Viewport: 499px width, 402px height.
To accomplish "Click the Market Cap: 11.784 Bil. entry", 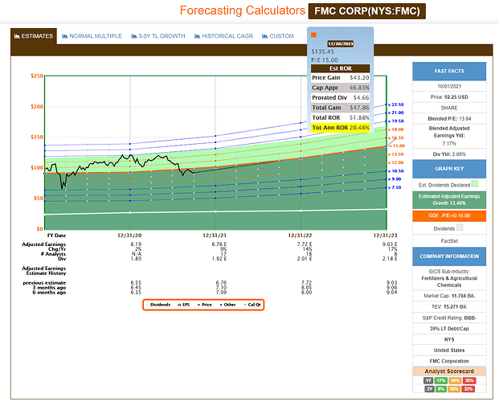I will 449,296.
